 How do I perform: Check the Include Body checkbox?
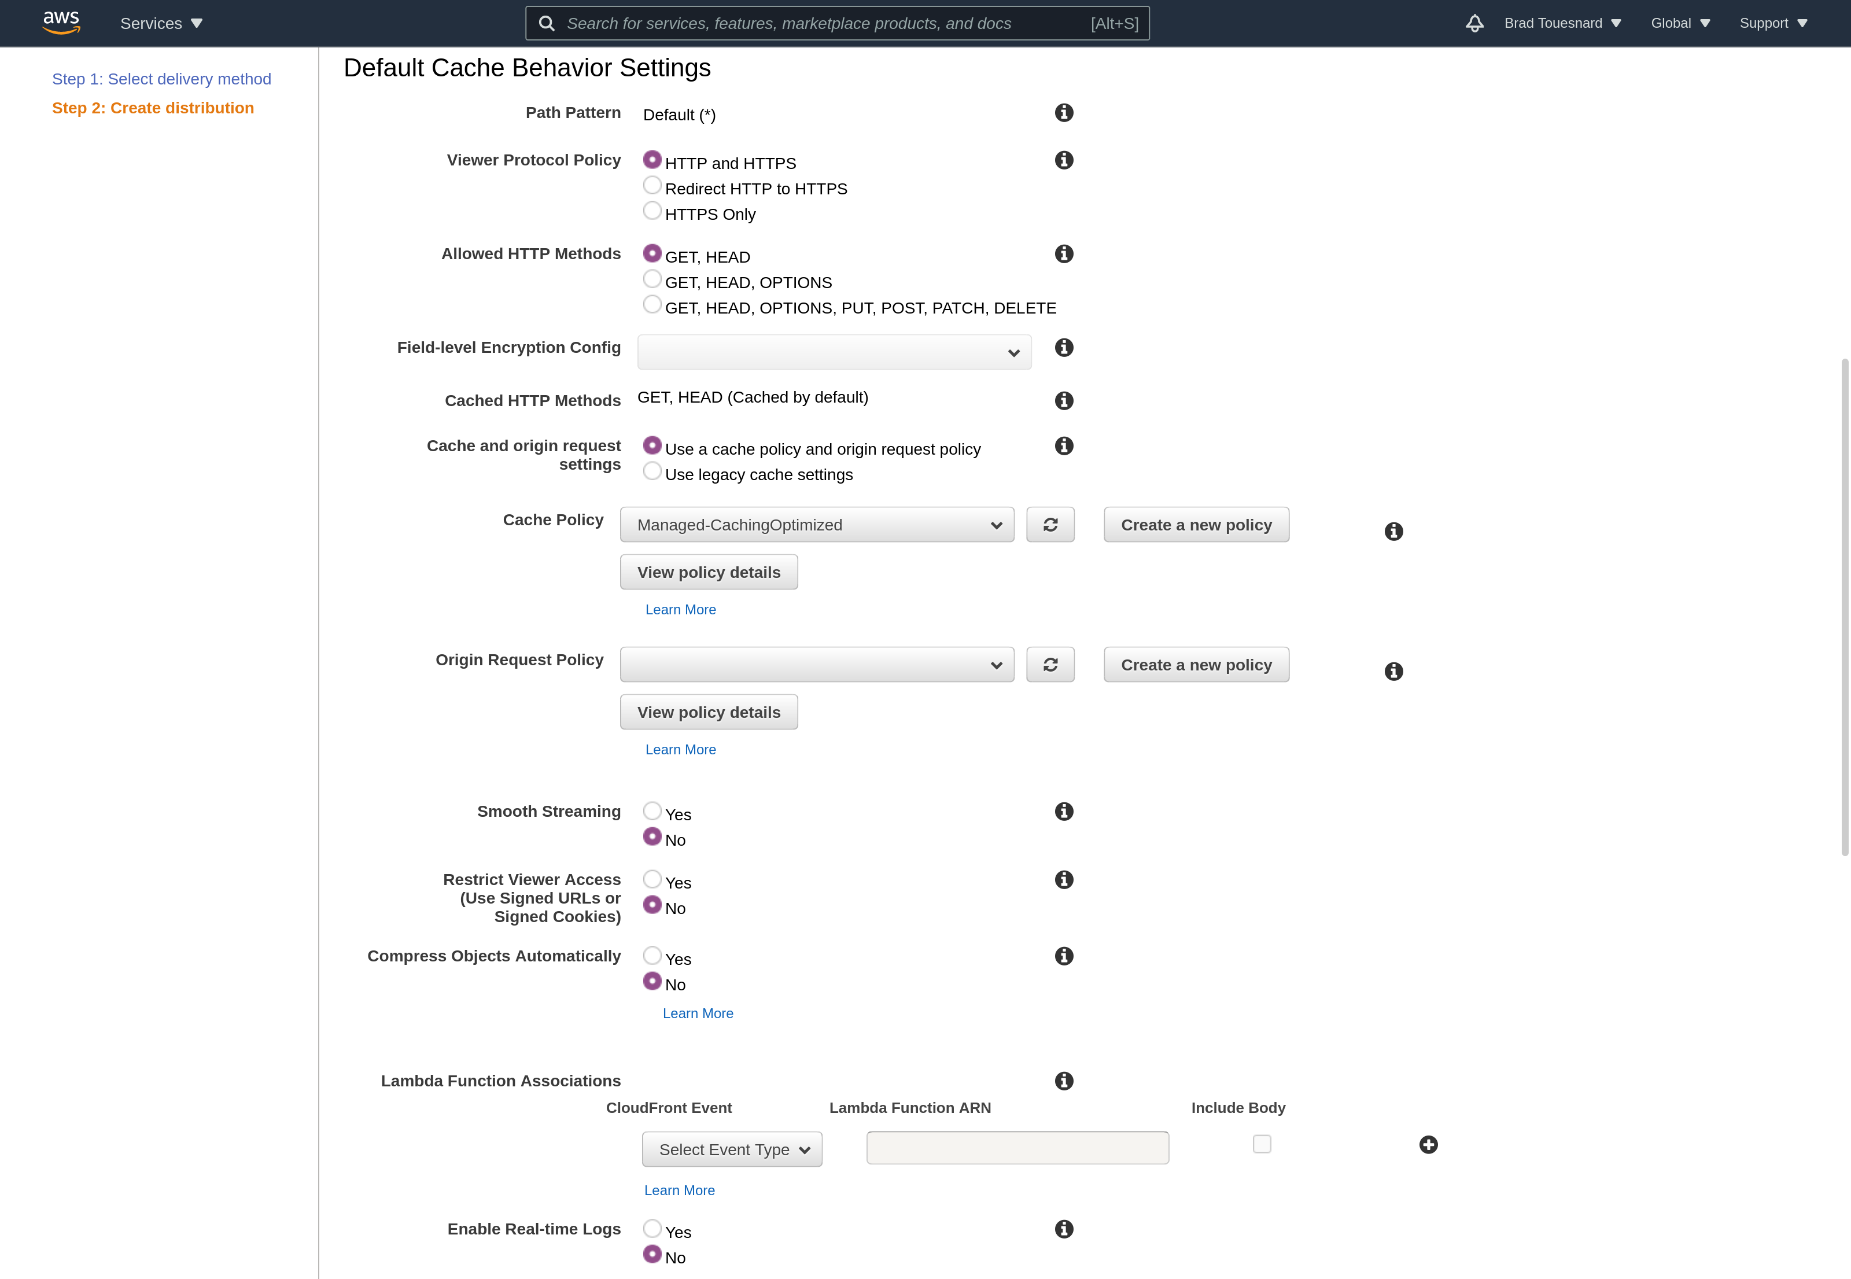tap(1261, 1144)
